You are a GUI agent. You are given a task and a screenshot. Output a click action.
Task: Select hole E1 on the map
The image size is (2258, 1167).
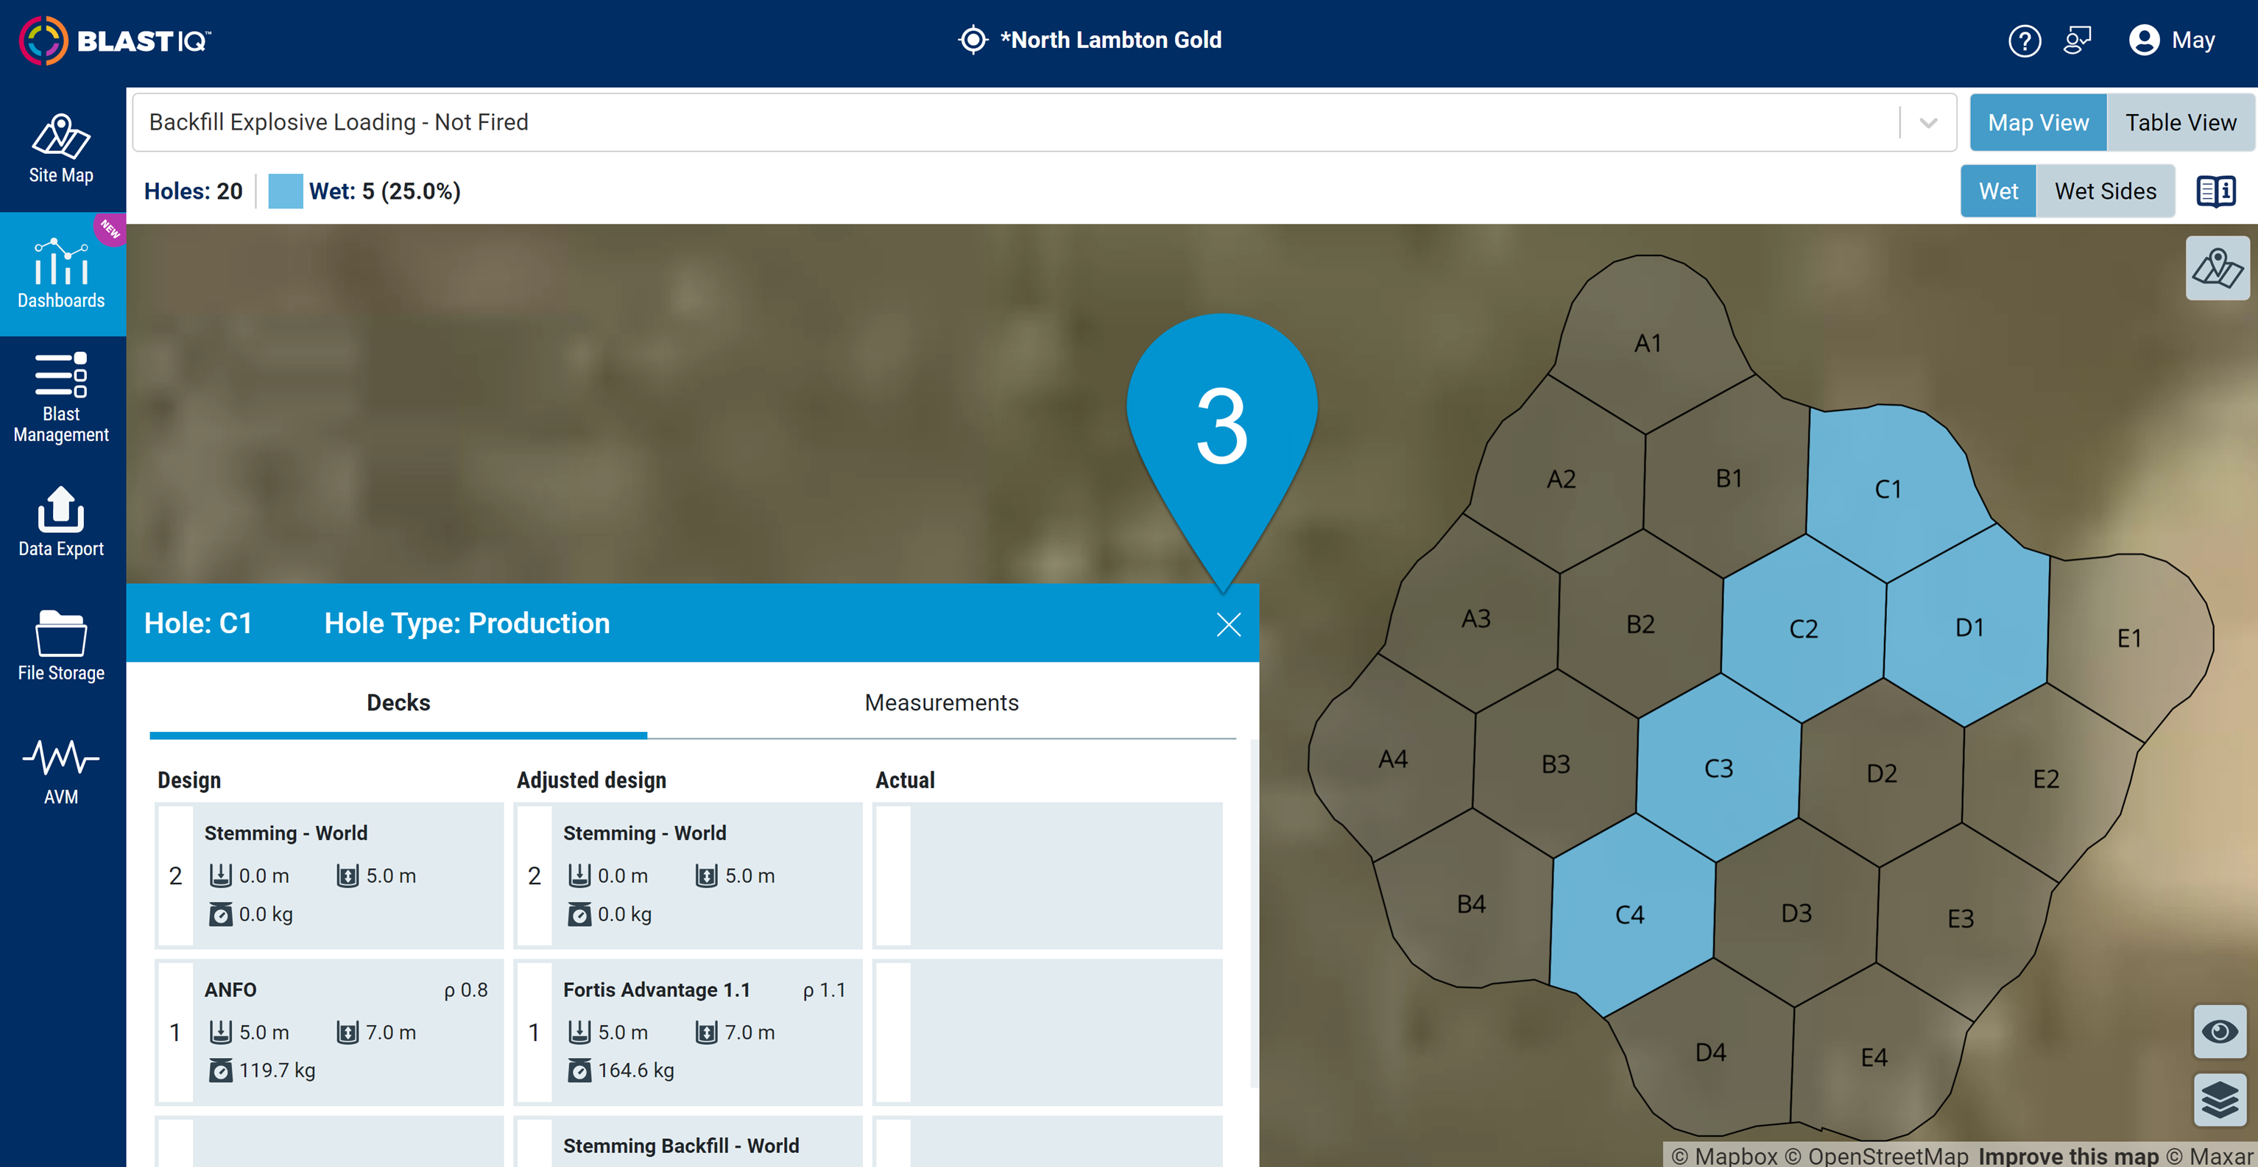2129,638
